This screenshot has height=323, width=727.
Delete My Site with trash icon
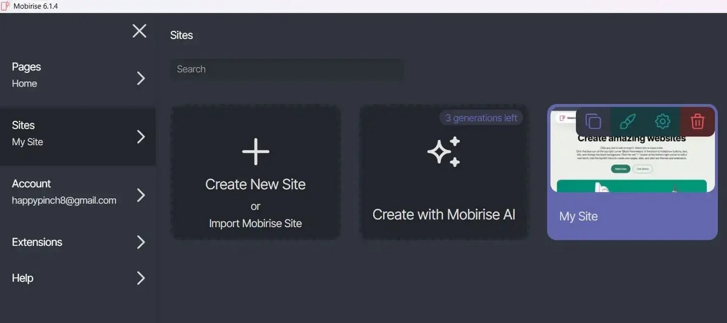(x=697, y=122)
